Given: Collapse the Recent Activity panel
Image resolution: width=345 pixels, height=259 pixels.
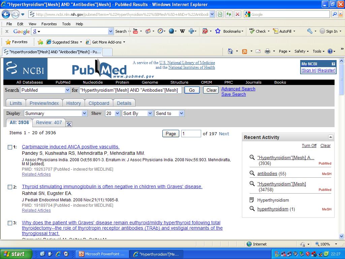Looking at the screenshot, I should coord(330,137).
